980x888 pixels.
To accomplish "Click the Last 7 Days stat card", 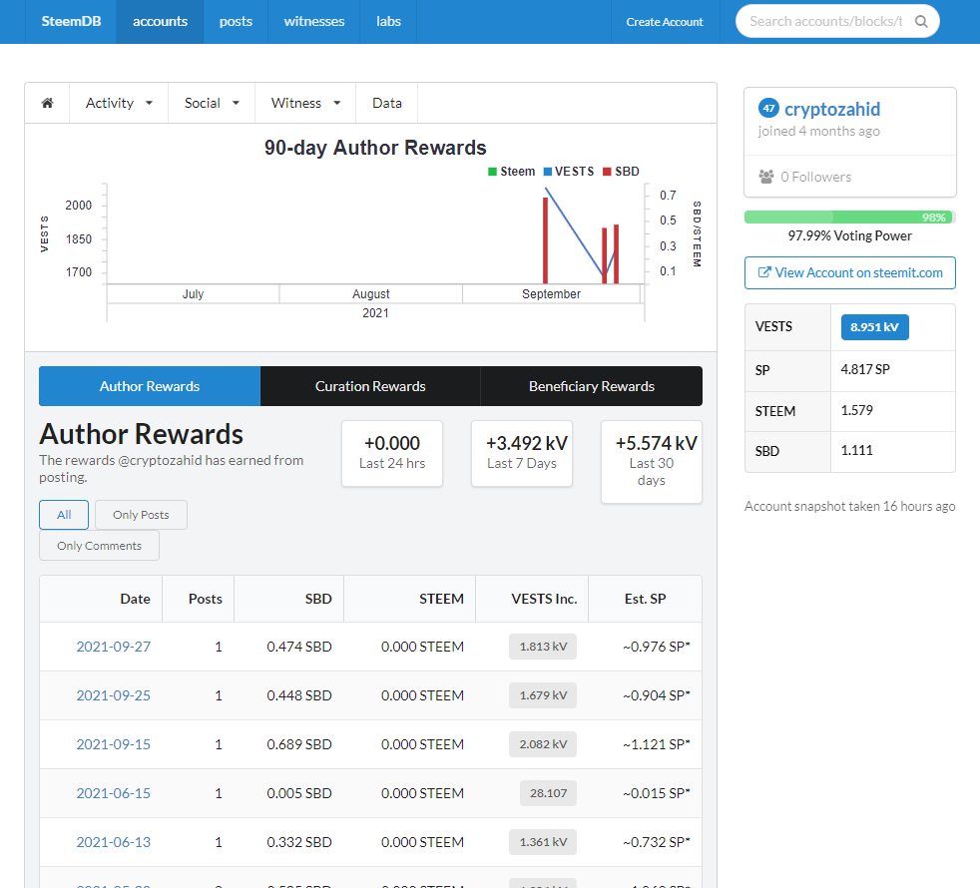I will coord(522,453).
